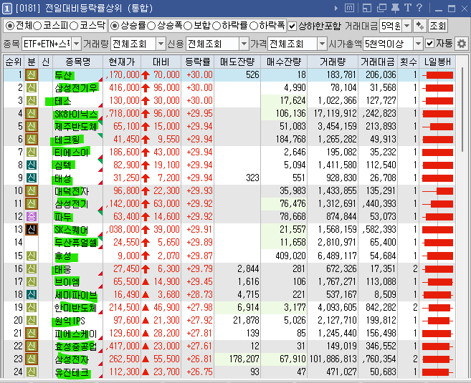Viewport: 471px width, 383px height.
Task: Open the 시가총액 5천억이상 dropdown
Action: [418, 44]
